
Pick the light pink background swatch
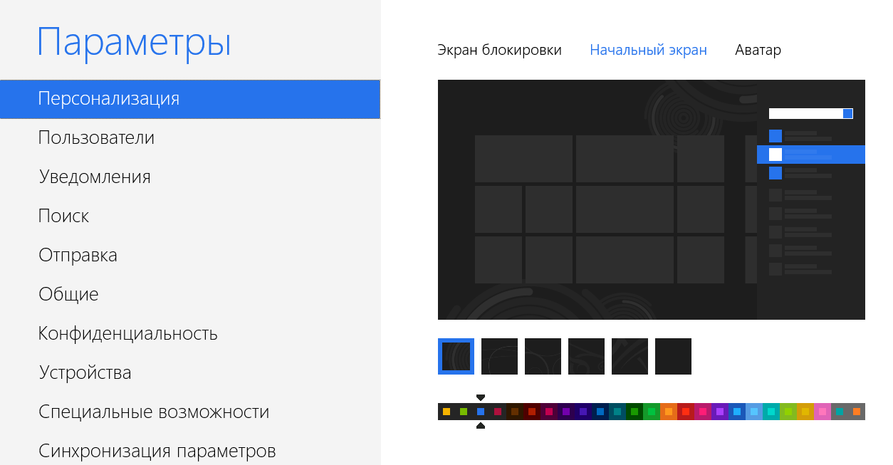click(x=822, y=412)
